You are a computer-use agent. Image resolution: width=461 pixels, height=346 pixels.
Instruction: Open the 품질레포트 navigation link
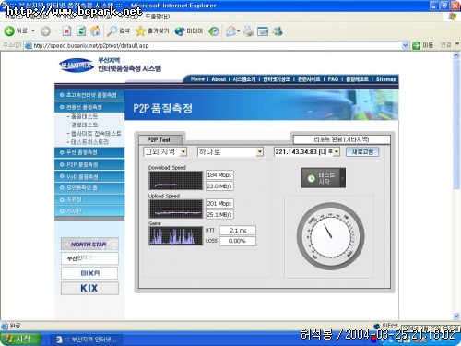pyautogui.click(x=357, y=79)
